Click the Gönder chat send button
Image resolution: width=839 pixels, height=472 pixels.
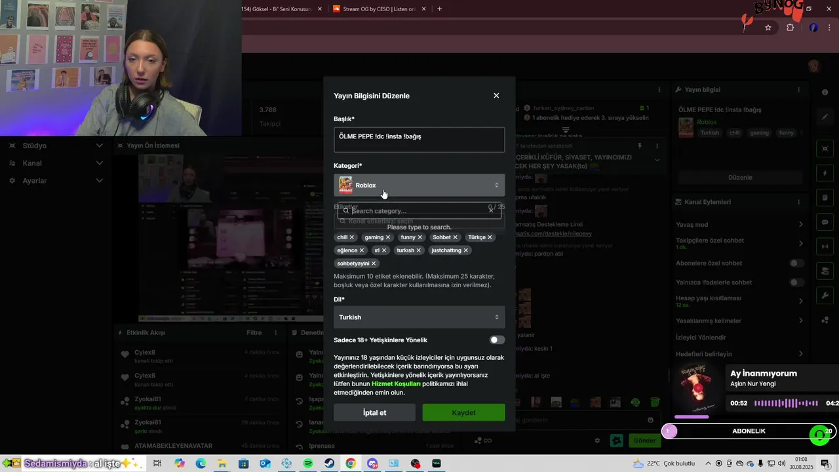coord(644,441)
